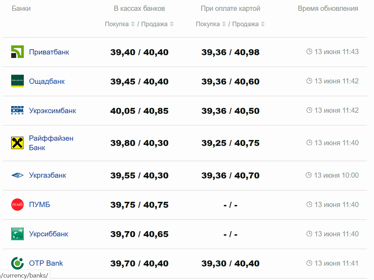Click the Ощадбанк logo icon
Viewport: 374px width, 280px height.
point(17,81)
